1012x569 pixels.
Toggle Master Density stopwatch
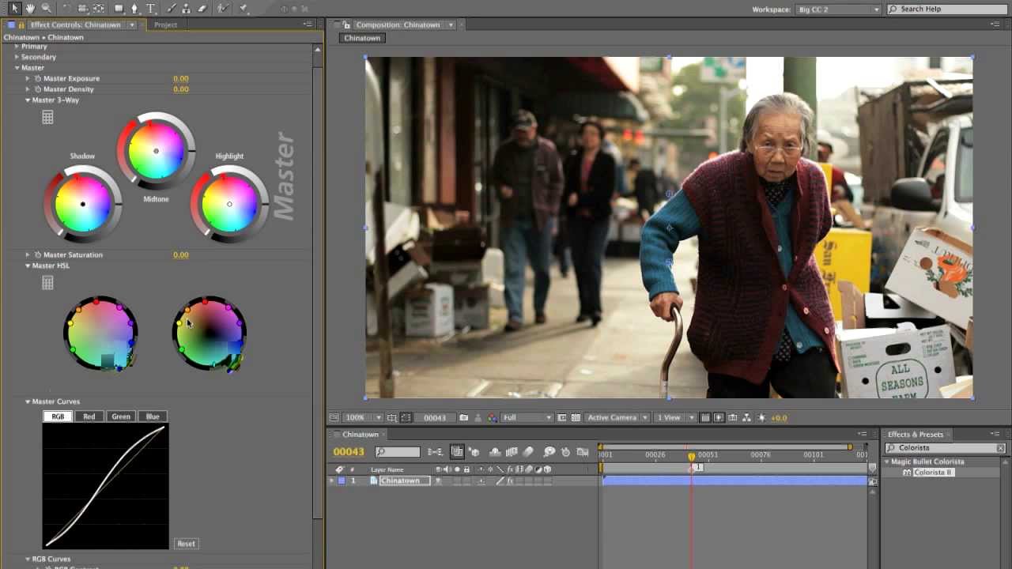[38, 89]
